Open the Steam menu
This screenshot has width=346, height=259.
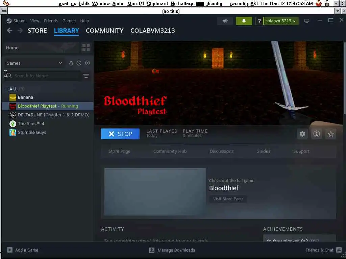coord(19,21)
